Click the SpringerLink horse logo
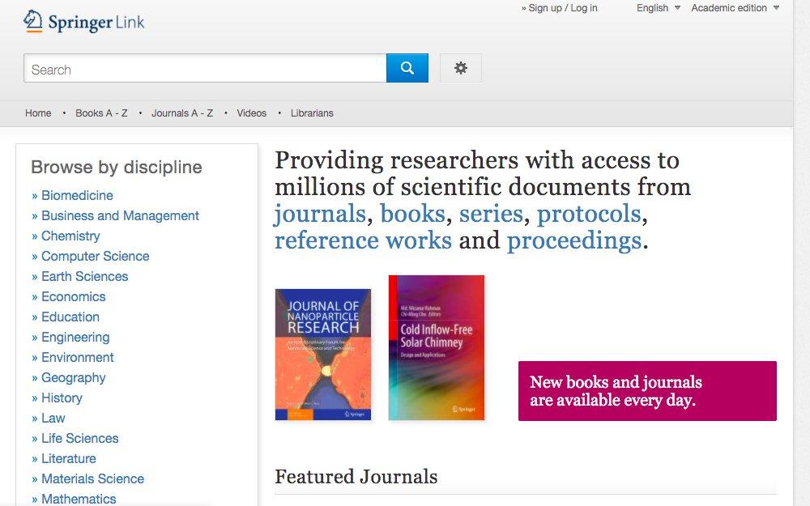 [x=83, y=22]
